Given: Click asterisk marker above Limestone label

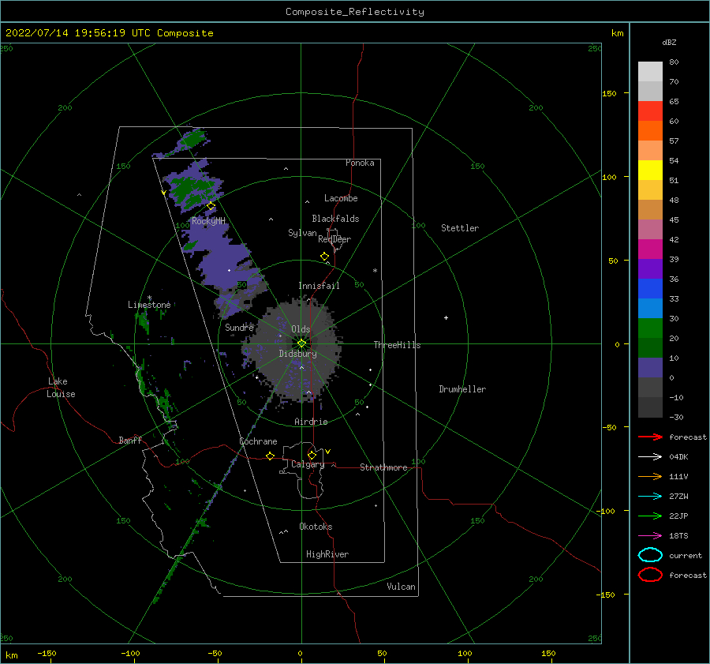Looking at the screenshot, I should 149,298.
